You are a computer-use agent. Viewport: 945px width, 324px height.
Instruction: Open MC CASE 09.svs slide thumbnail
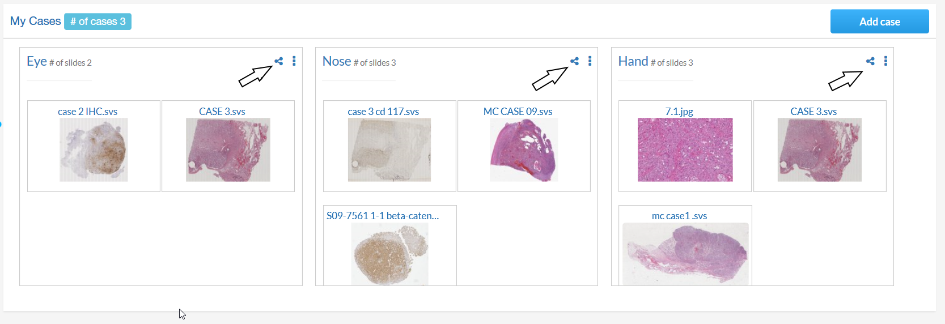tap(524, 150)
